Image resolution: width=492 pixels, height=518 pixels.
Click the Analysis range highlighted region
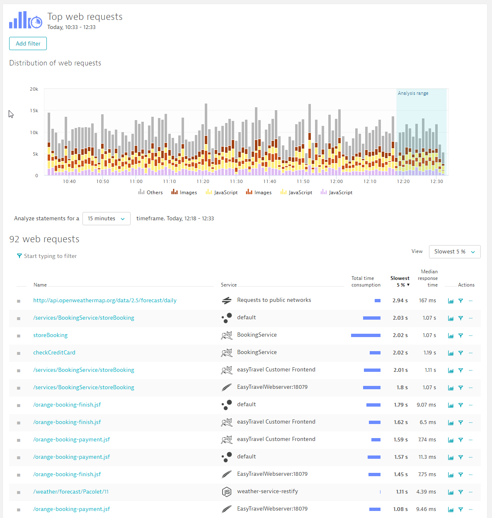[421, 132]
